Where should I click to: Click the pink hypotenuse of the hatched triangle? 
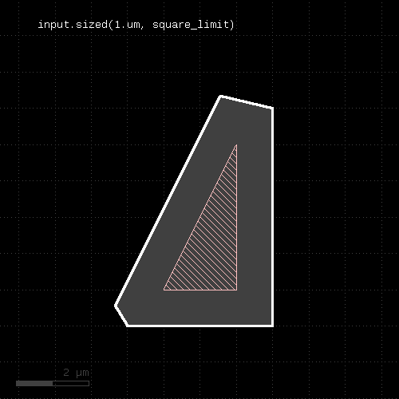(x=200, y=218)
